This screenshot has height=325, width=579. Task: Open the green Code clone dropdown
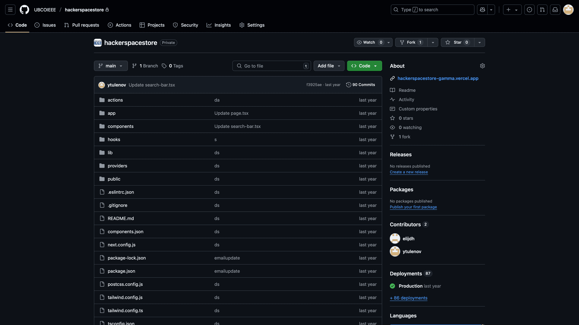point(364,66)
